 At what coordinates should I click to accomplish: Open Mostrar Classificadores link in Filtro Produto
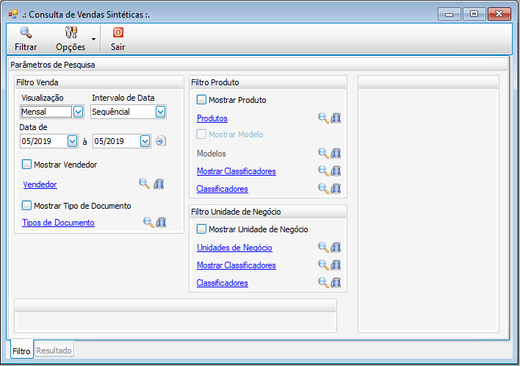tap(236, 171)
